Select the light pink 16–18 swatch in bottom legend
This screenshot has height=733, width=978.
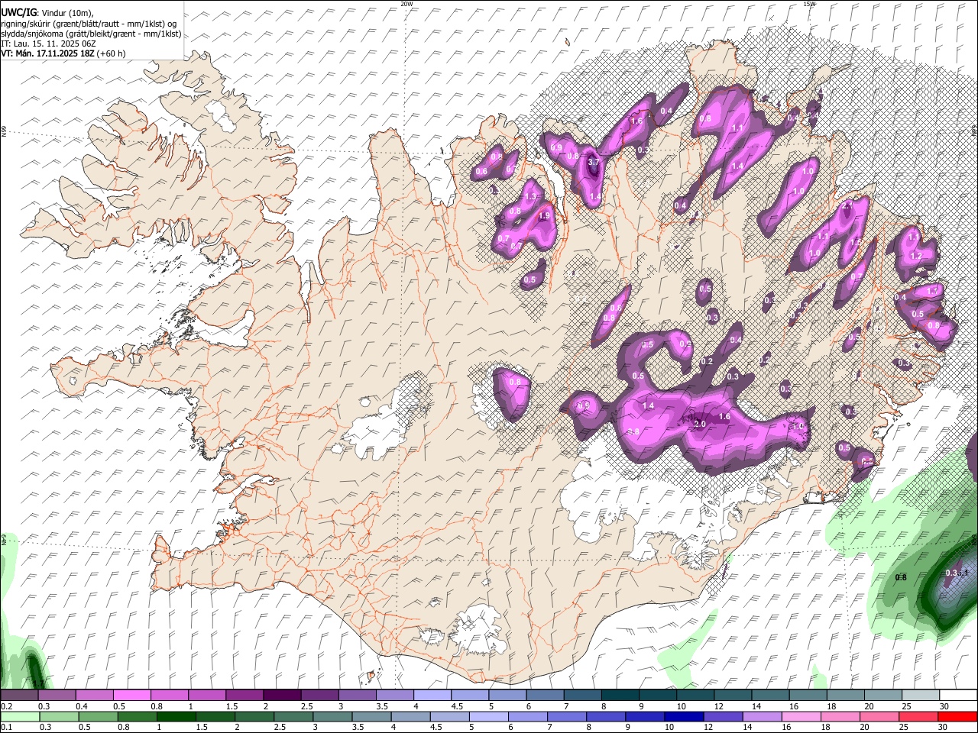(801, 717)
